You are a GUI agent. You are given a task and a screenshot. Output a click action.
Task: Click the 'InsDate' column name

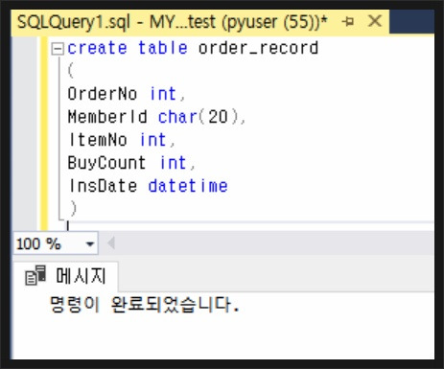point(103,186)
